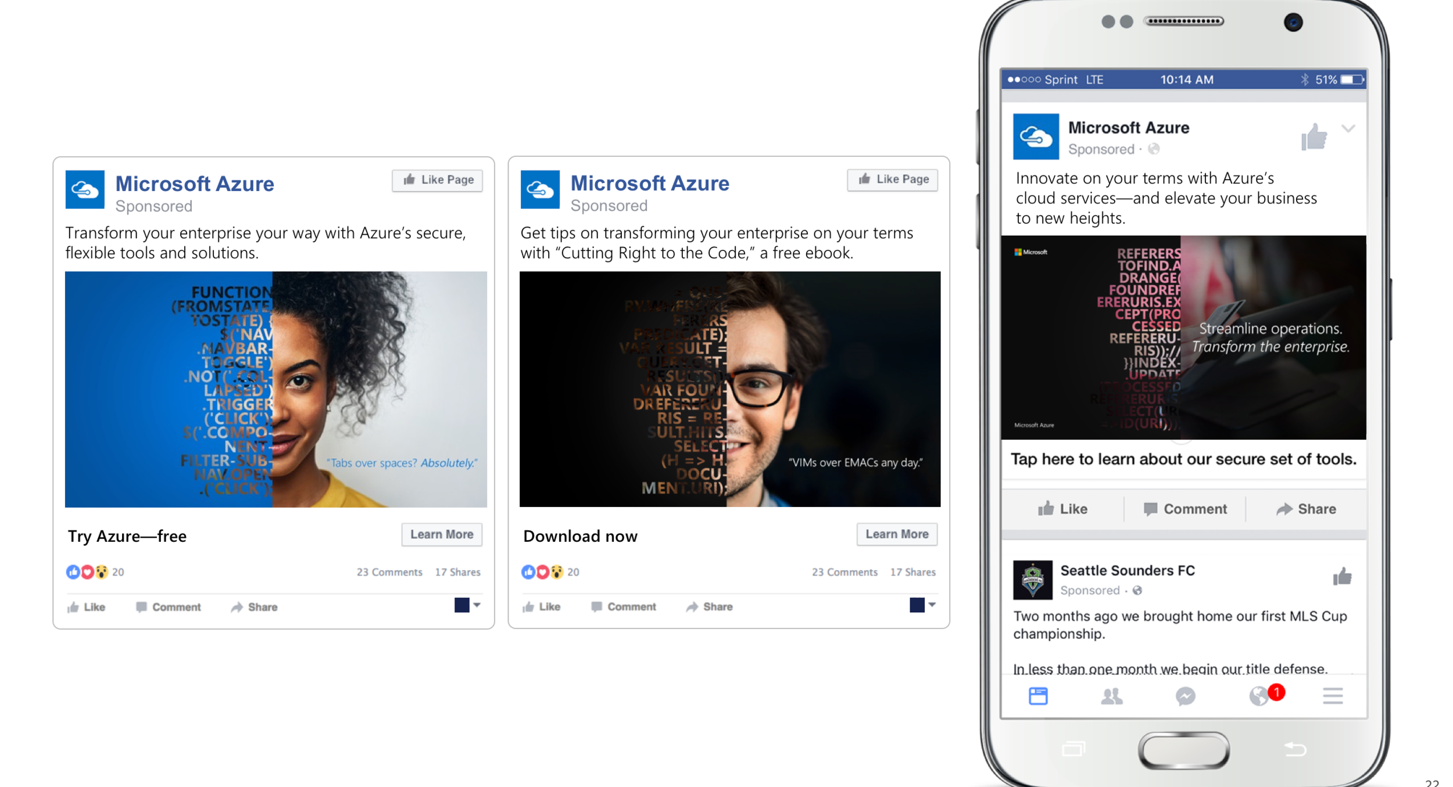This screenshot has width=1453, height=787.
Task: Click the reaction emojis on the Download now ad
Action: tap(542, 572)
